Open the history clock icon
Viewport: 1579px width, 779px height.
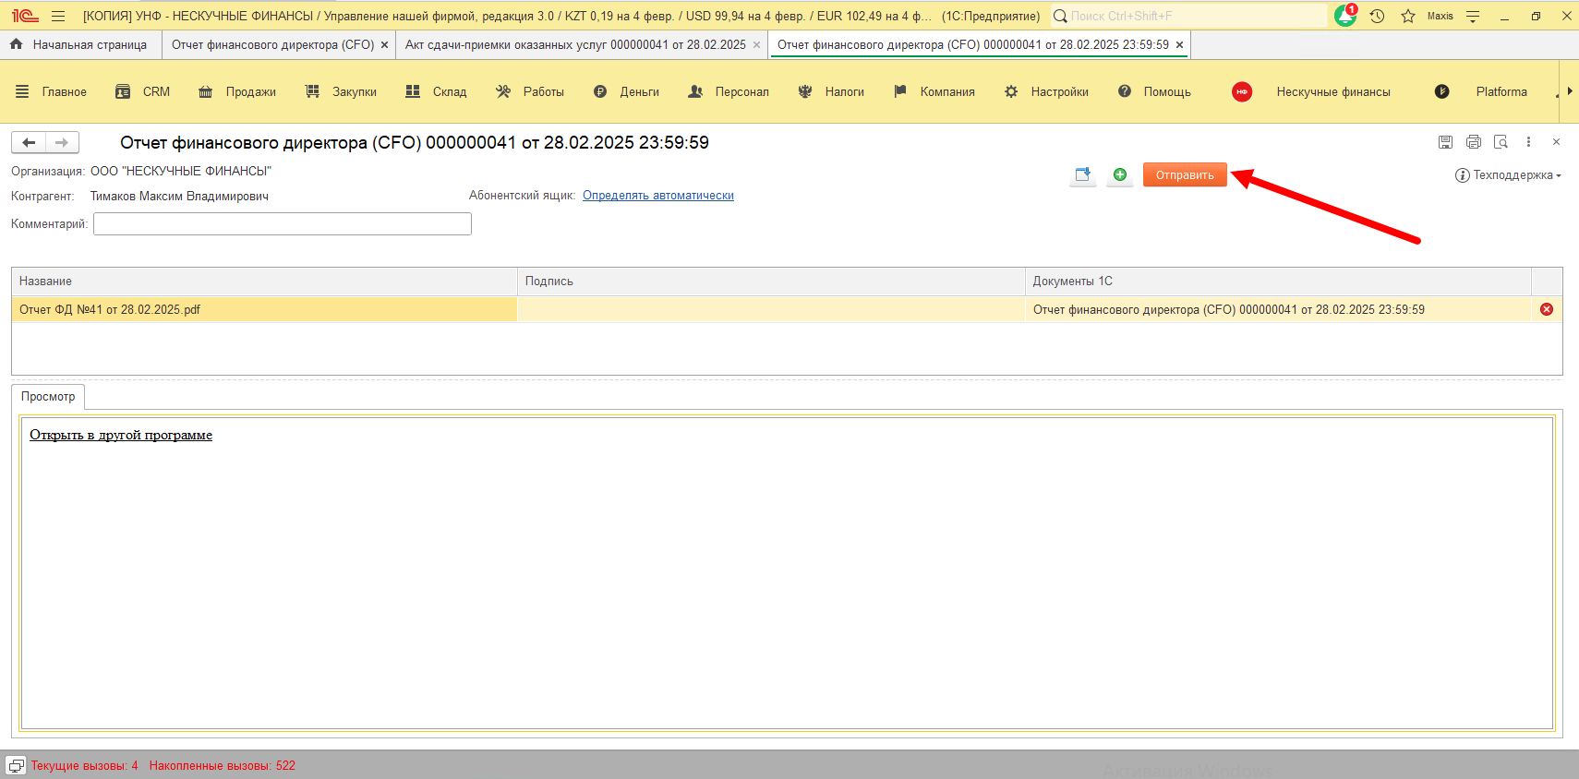pyautogui.click(x=1377, y=16)
